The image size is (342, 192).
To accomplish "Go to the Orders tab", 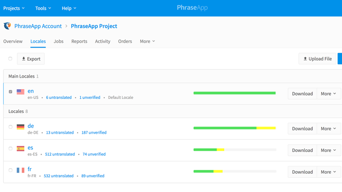I will 125,41.
